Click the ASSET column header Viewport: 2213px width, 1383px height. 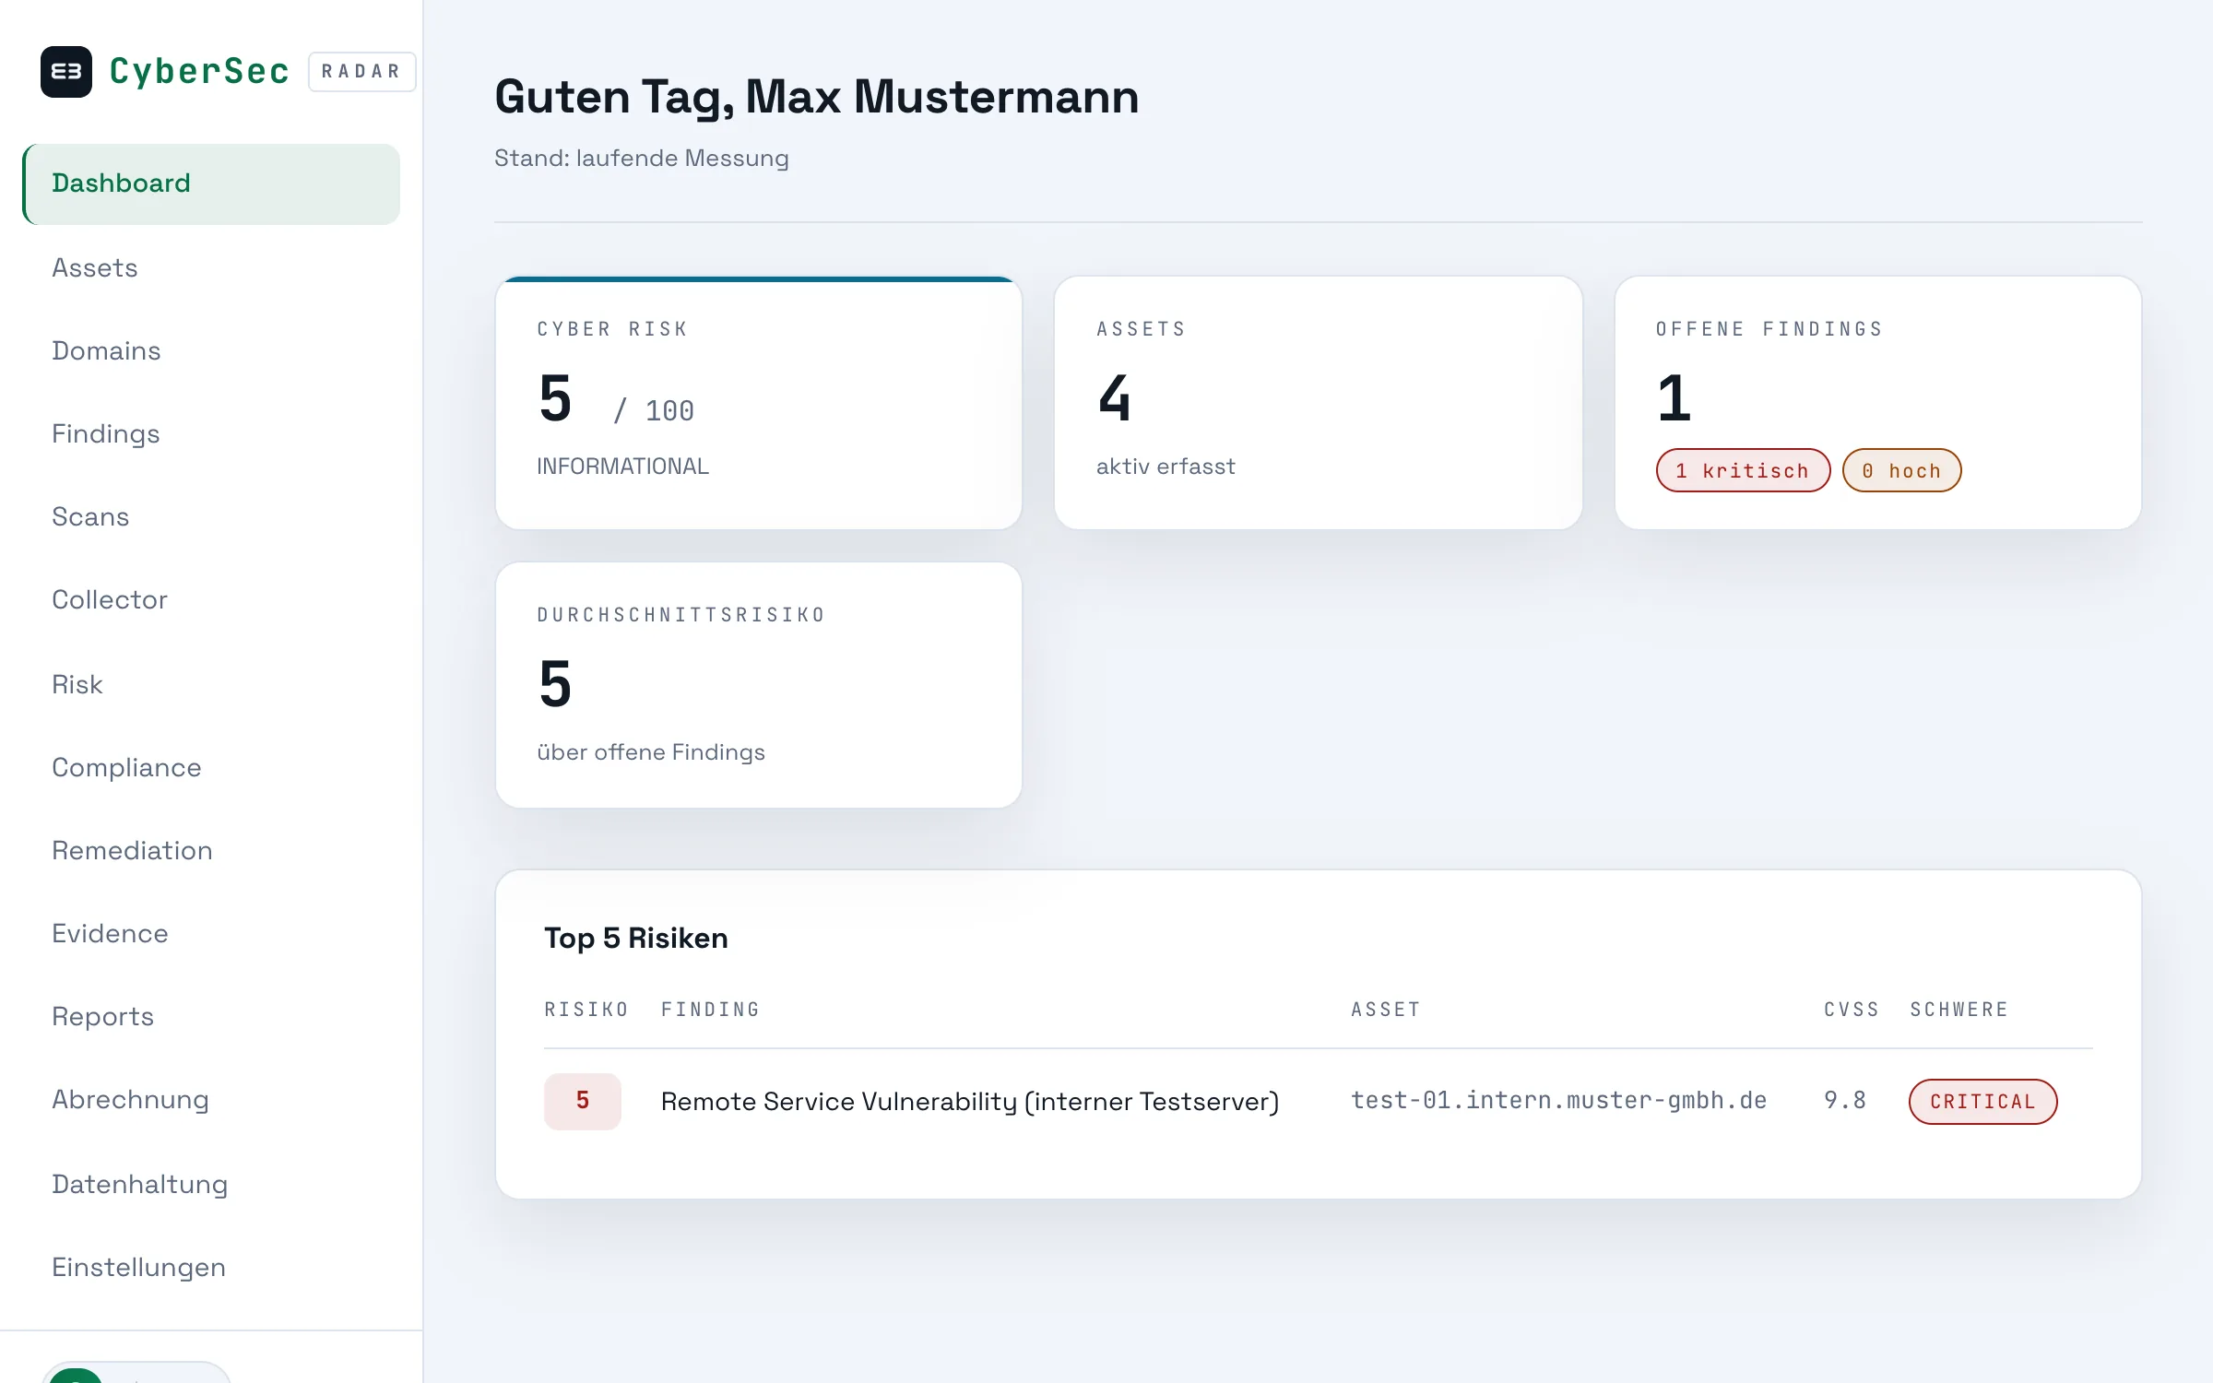point(1386,1010)
